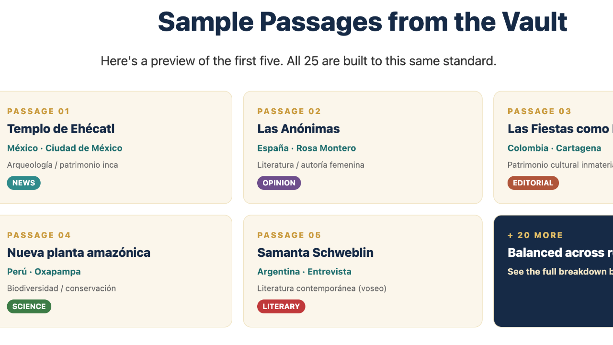Click the PASSAGE 02 card label
613x345 pixels.
(x=289, y=112)
